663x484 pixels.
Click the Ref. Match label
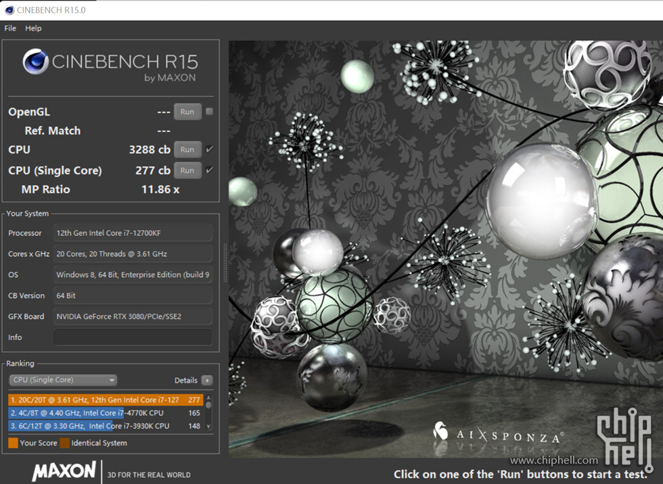point(53,130)
